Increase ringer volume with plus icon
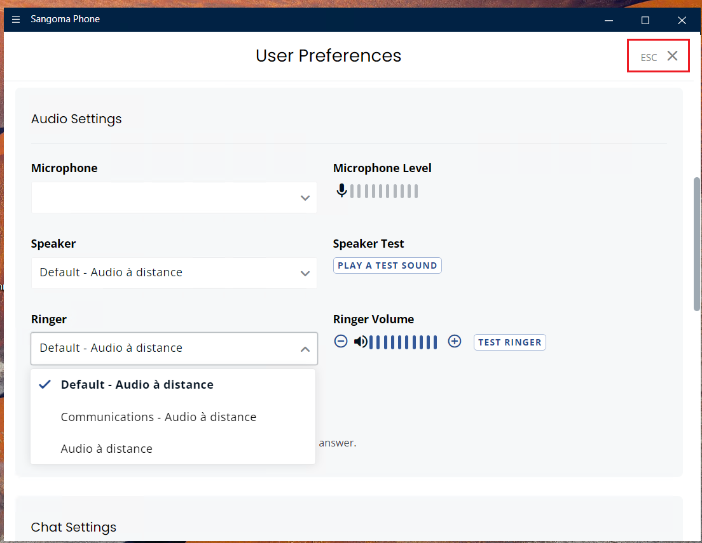Image resolution: width=702 pixels, height=543 pixels. point(455,341)
